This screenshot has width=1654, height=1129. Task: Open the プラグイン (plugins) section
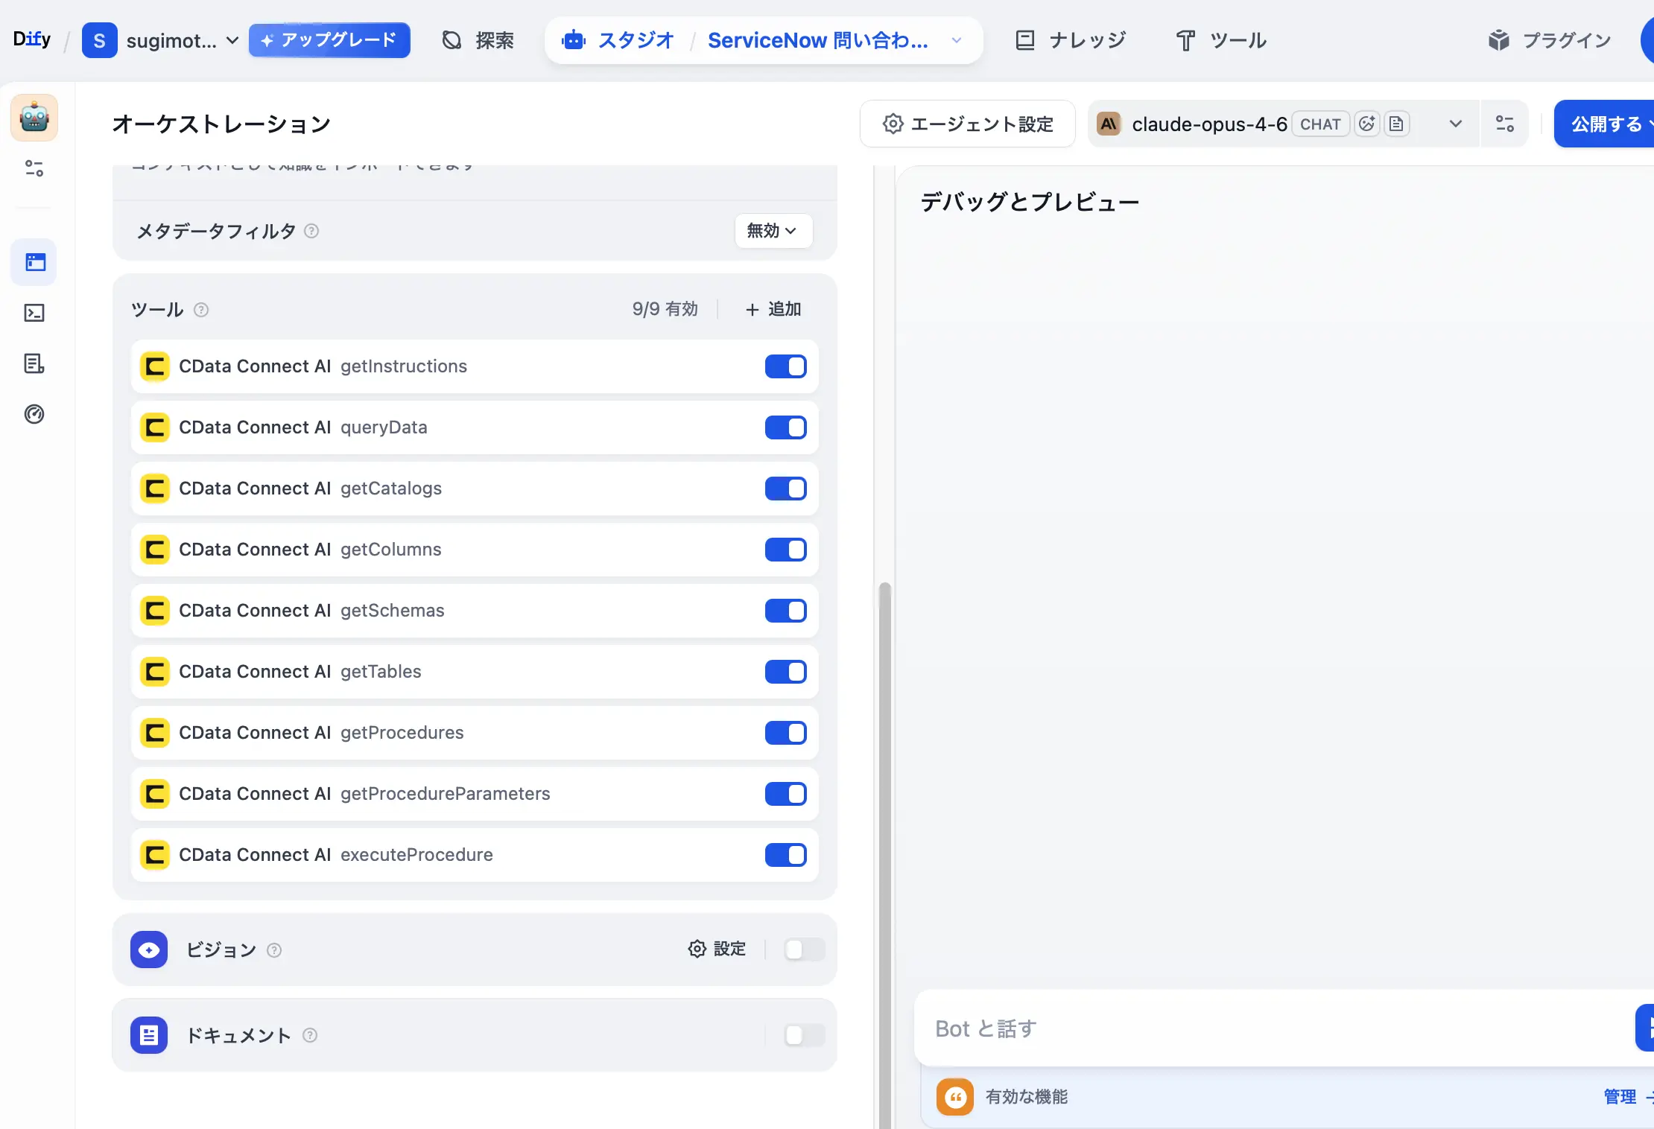1550,40
